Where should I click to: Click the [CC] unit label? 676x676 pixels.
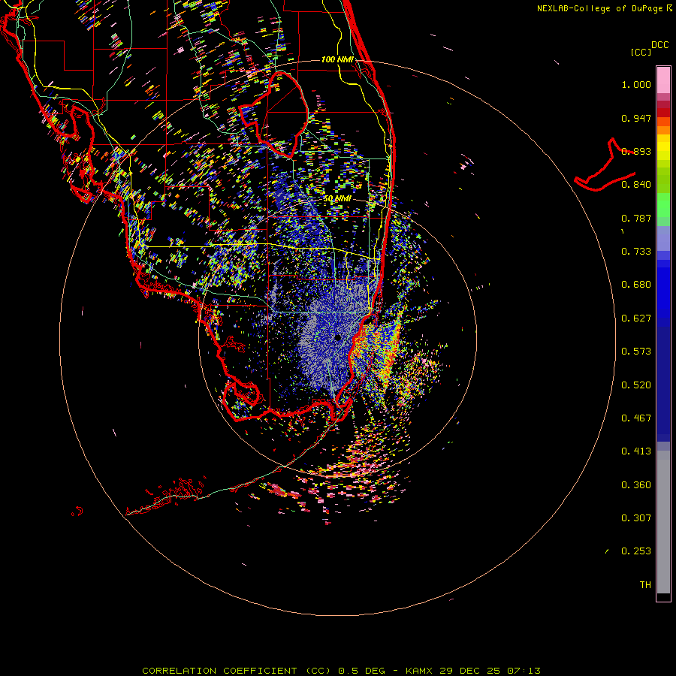pos(641,52)
